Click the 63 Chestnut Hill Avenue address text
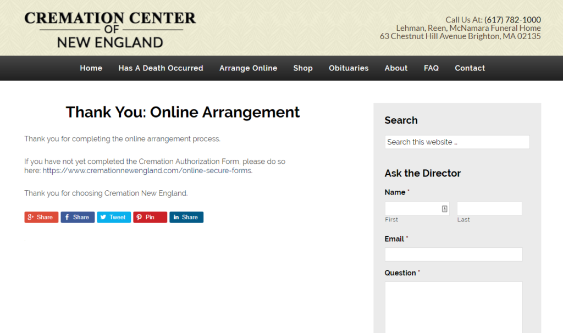 click(x=460, y=36)
